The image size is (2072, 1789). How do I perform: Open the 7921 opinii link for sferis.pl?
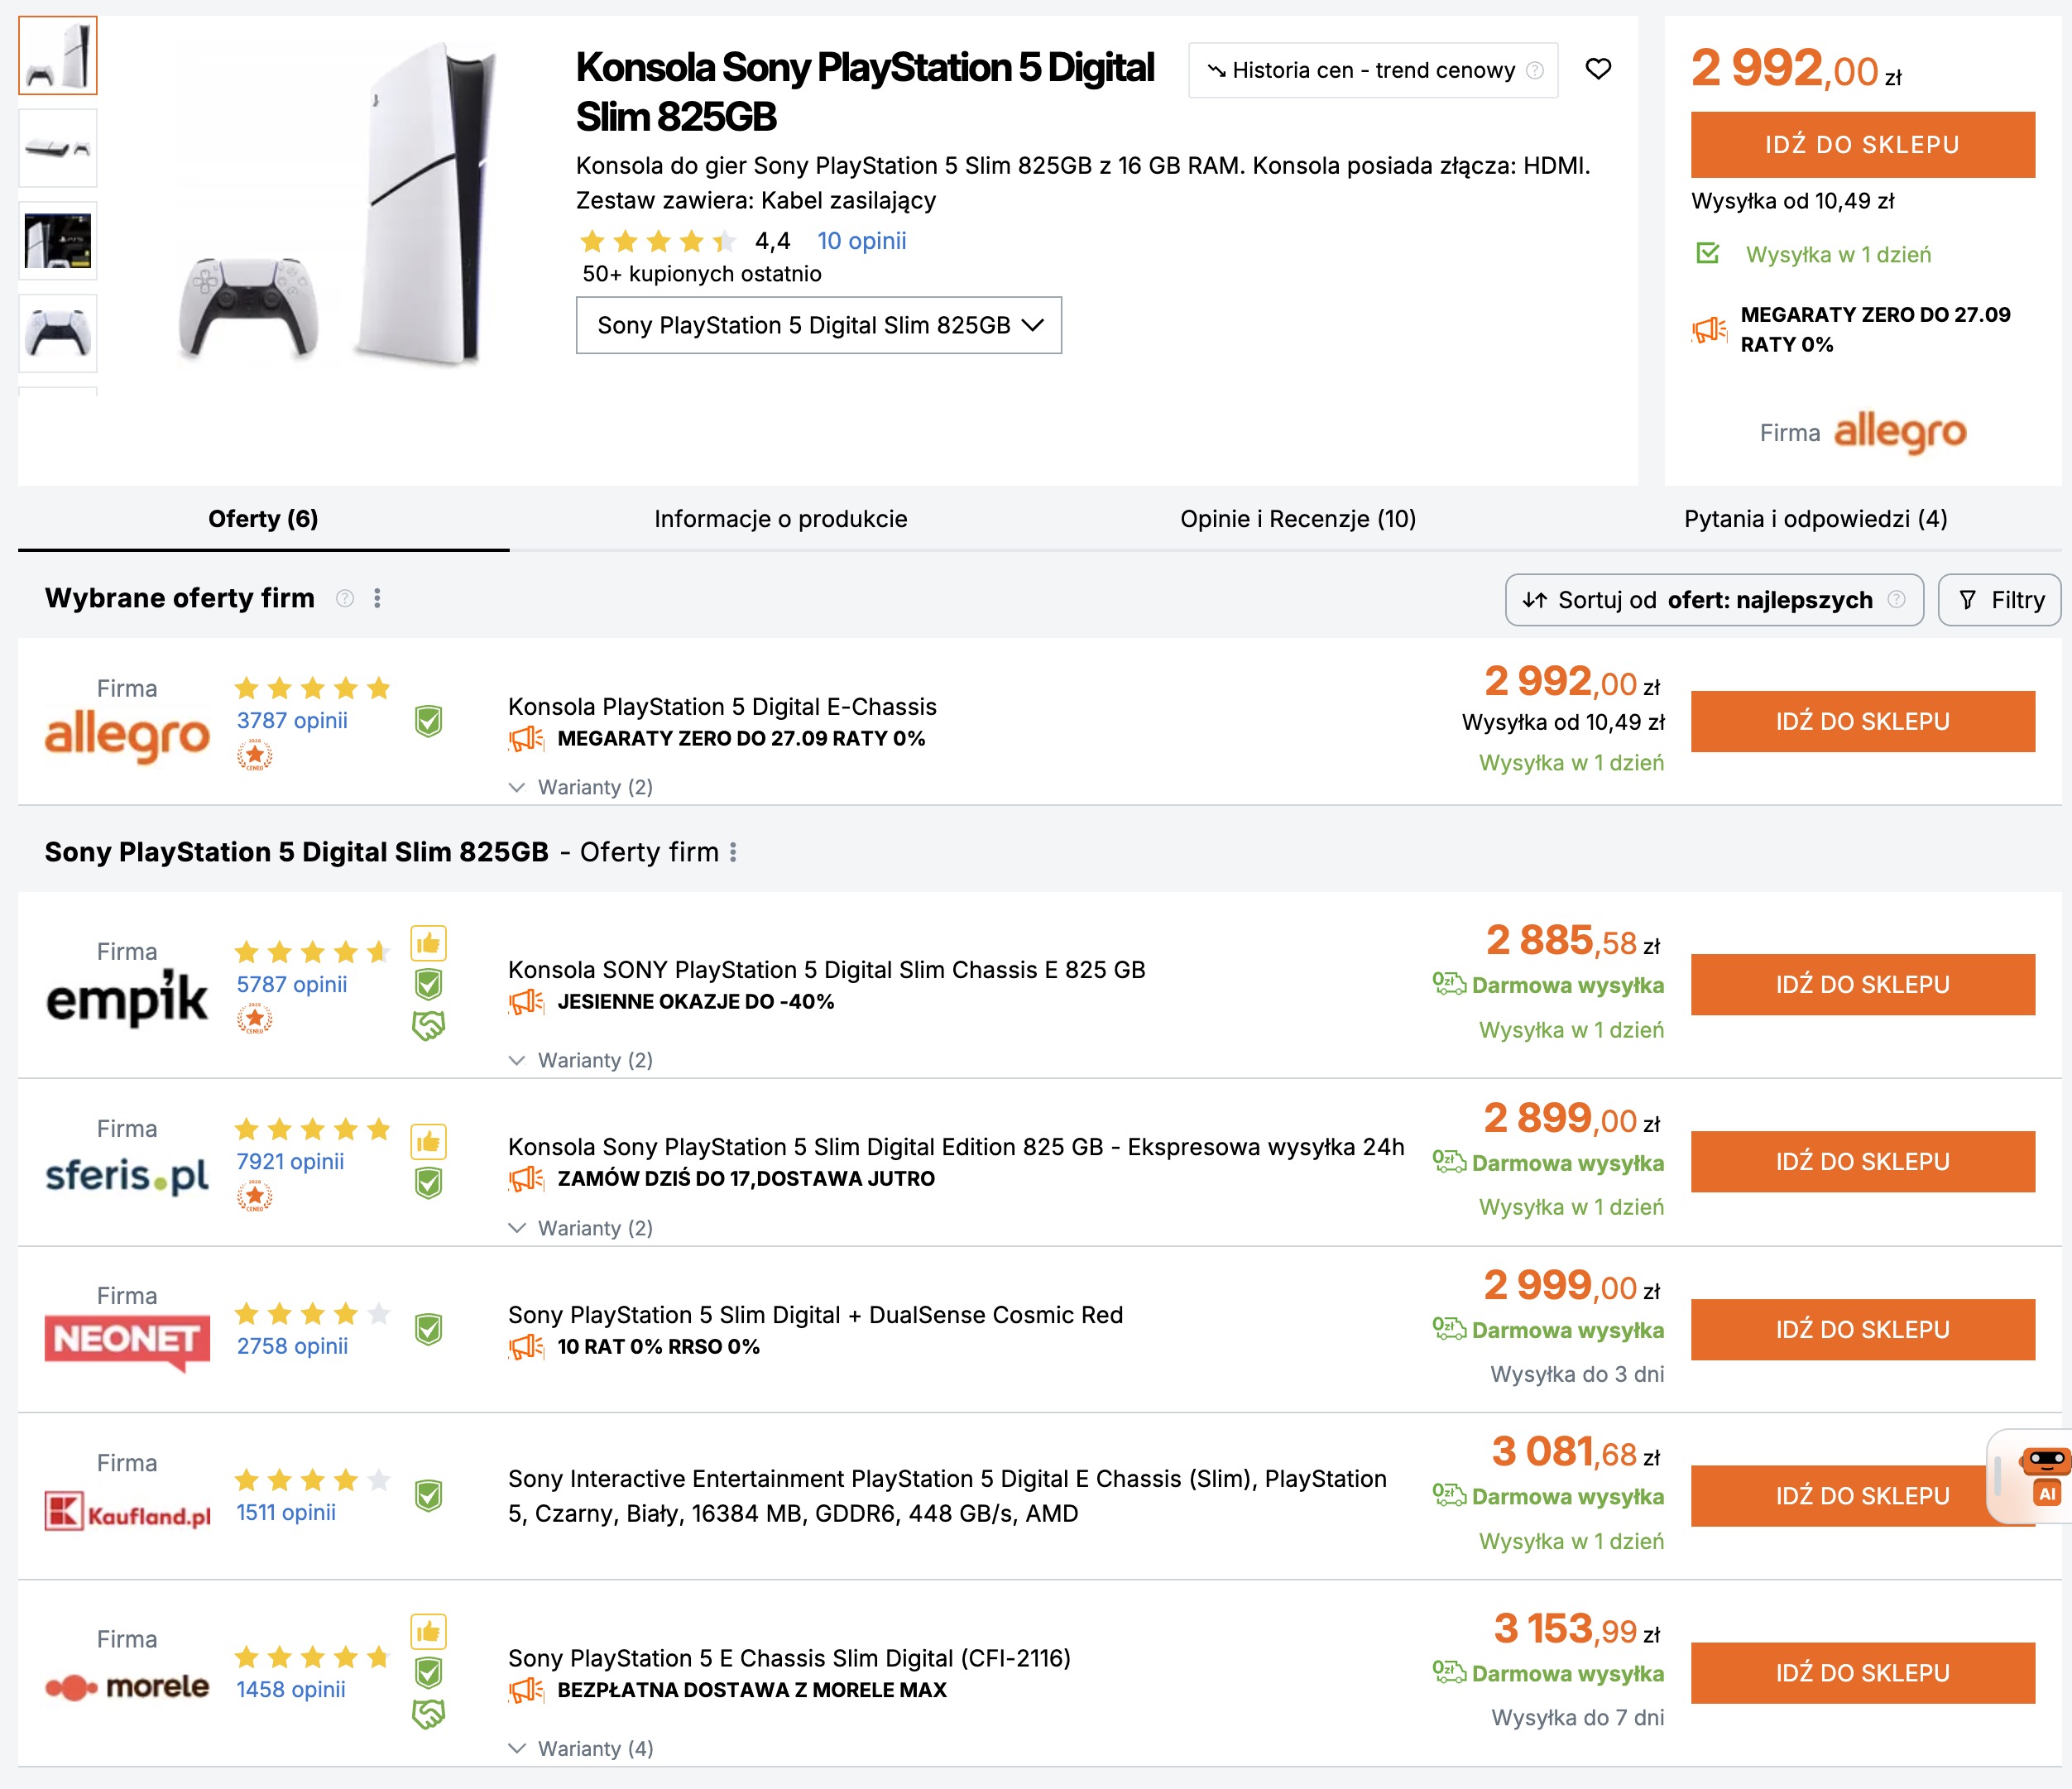coord(290,1161)
